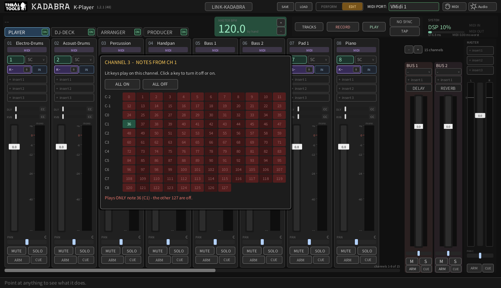Solo the Piano channel
501x288 pixels.
click(367, 251)
